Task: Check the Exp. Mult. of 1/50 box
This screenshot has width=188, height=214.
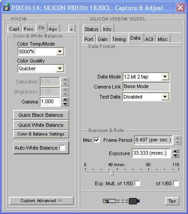Action: [x=137, y=183]
